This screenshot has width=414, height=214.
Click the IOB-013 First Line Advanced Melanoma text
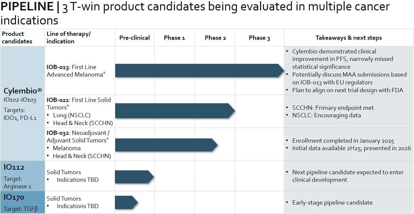[76, 71]
